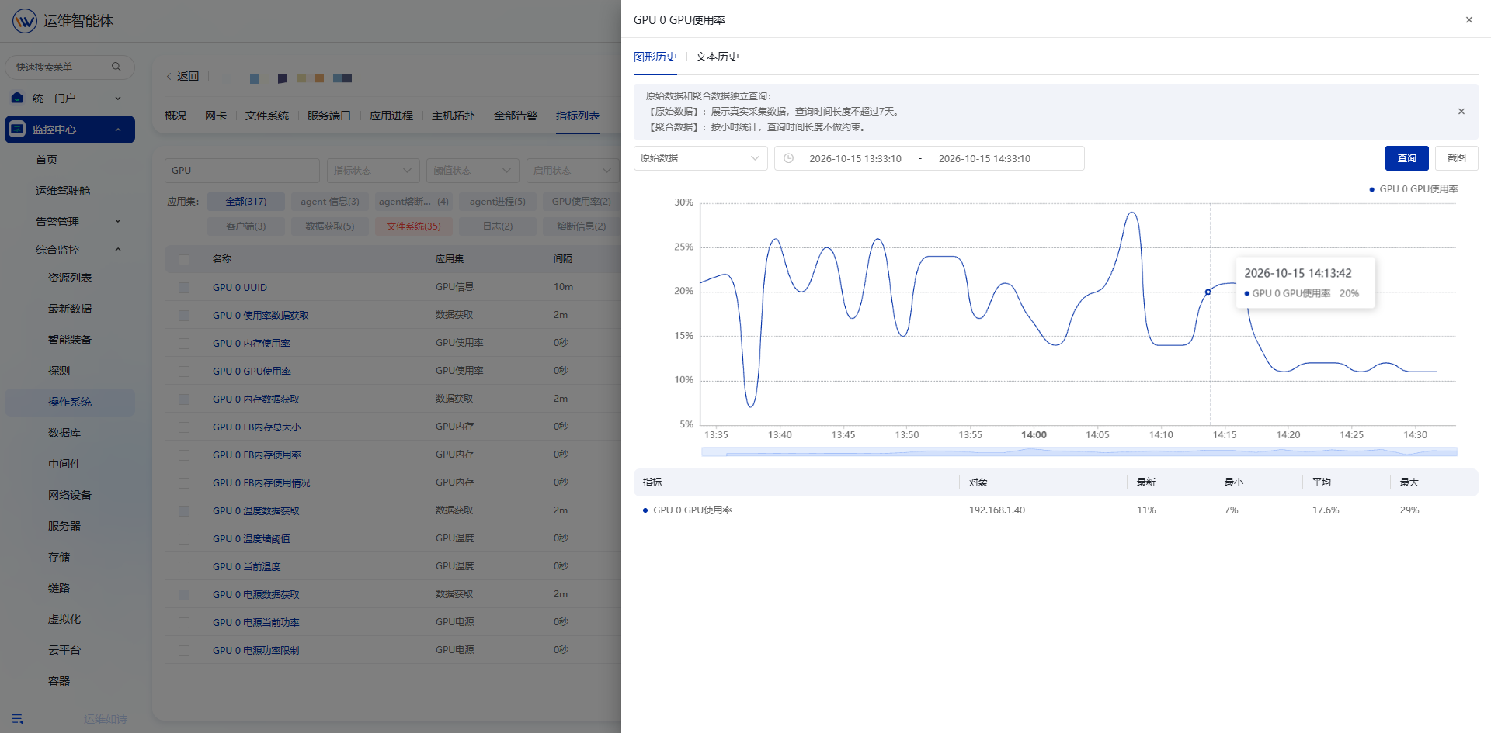Viewport: 1491px width, 733px height.
Task: Click the 统一门户 home icon
Action: [17, 98]
